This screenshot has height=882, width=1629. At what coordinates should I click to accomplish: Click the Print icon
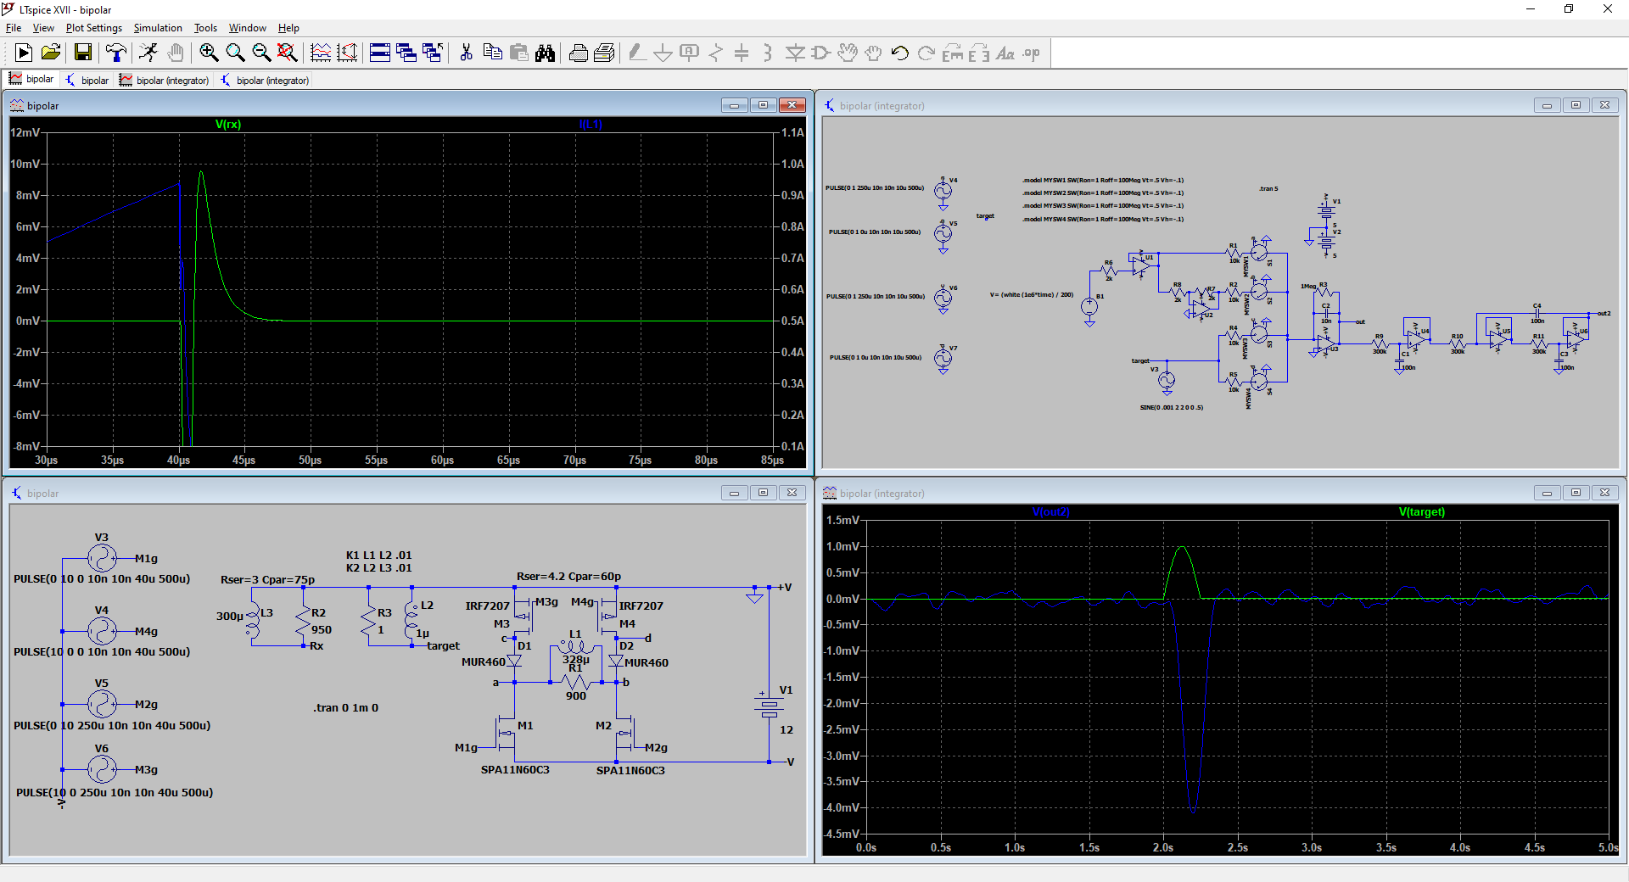pos(578,53)
